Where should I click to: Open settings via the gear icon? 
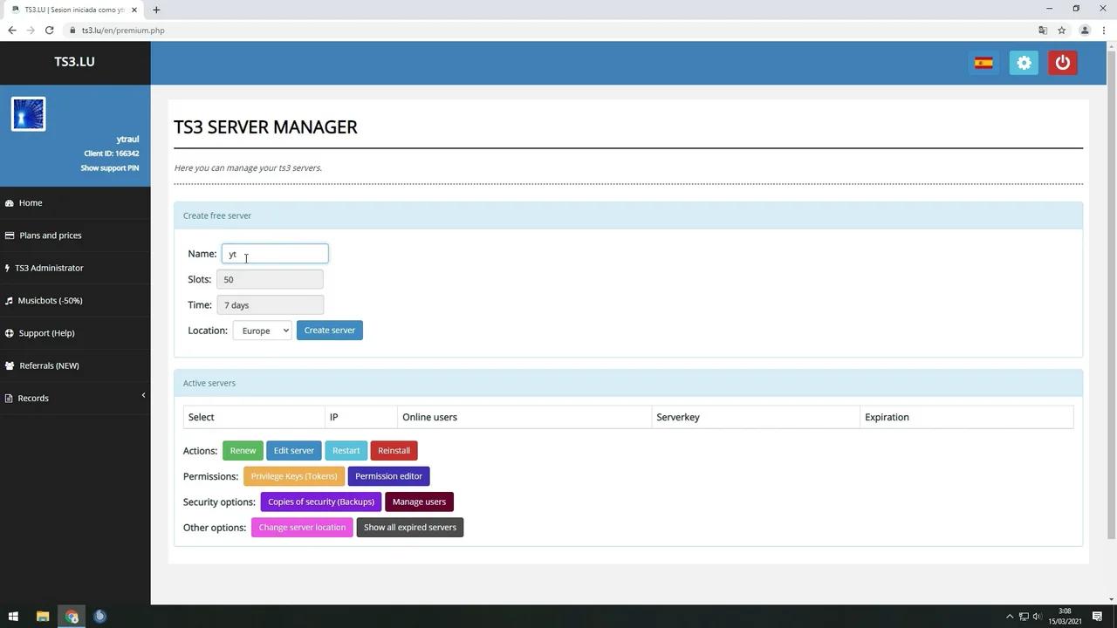1024,63
